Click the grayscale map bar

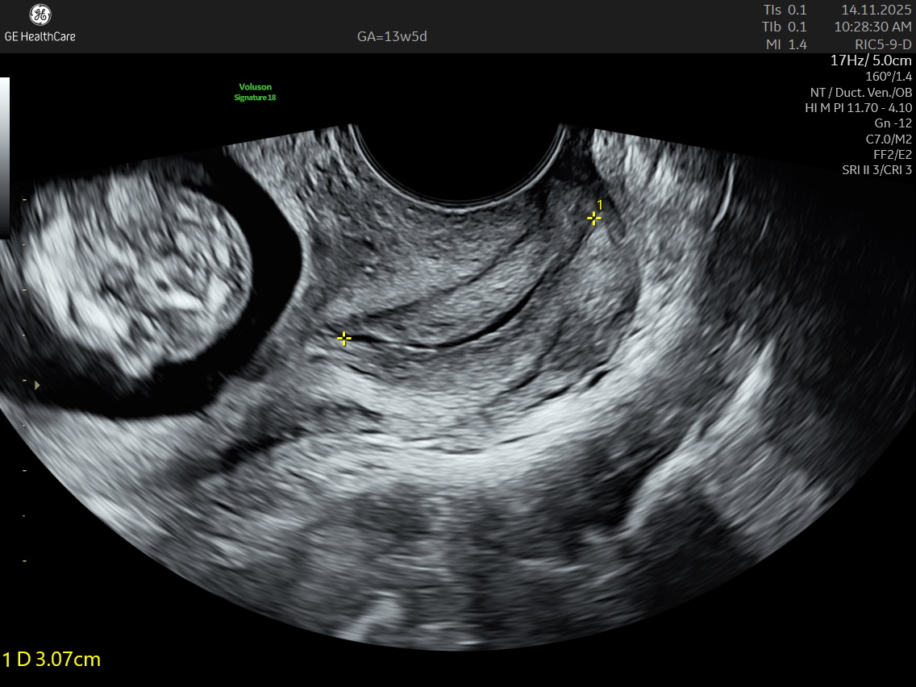click(x=4, y=153)
